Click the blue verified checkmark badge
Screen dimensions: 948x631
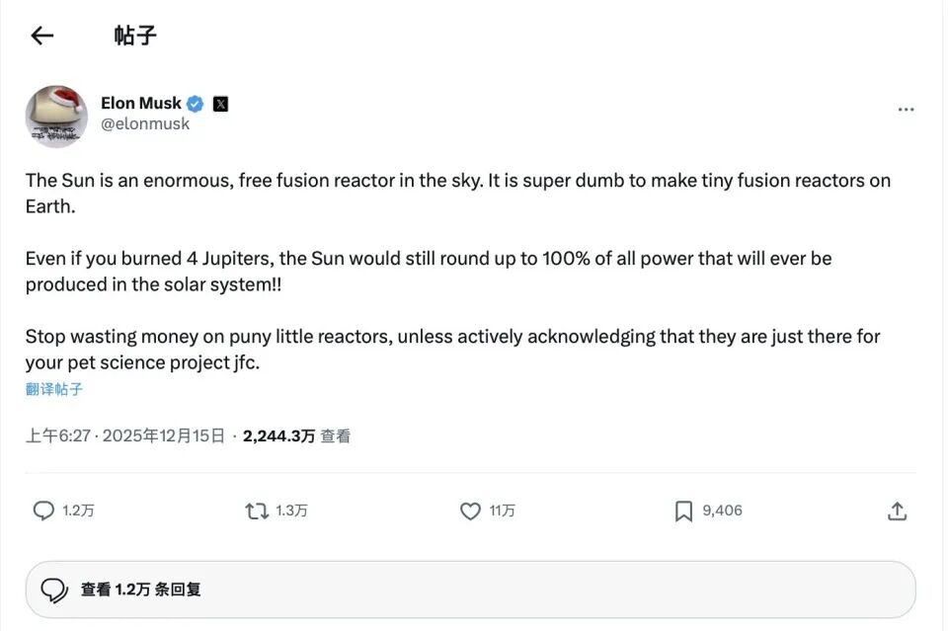pos(196,104)
